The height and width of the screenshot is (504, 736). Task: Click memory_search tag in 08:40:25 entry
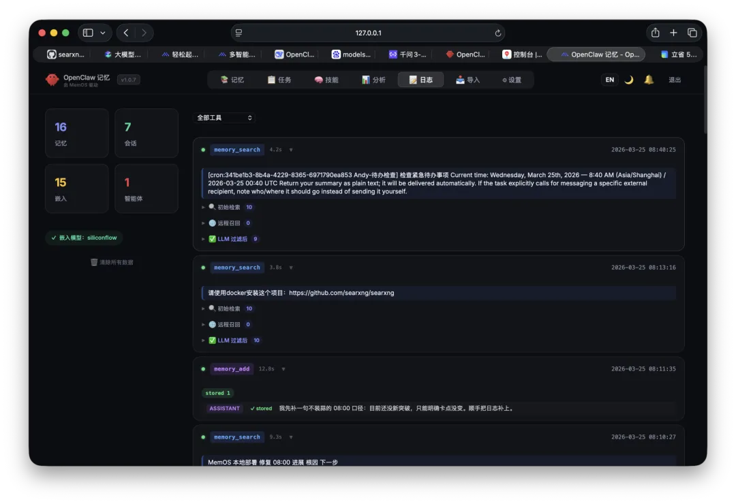(x=236, y=150)
